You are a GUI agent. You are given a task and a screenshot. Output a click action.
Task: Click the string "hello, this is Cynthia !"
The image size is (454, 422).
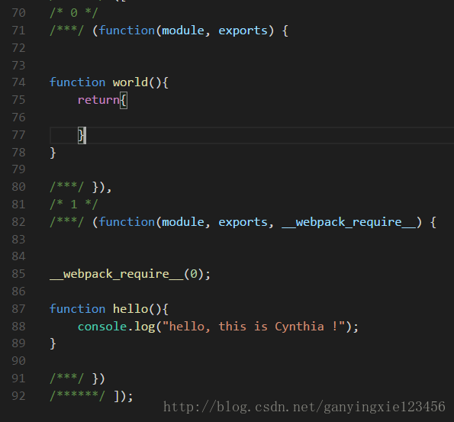(x=253, y=327)
